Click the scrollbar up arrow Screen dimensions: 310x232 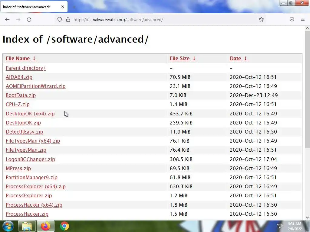coord(307,28)
